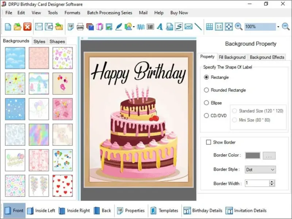Open the gift box icon tool
This screenshot has width=292, height=219.
pos(100,27)
